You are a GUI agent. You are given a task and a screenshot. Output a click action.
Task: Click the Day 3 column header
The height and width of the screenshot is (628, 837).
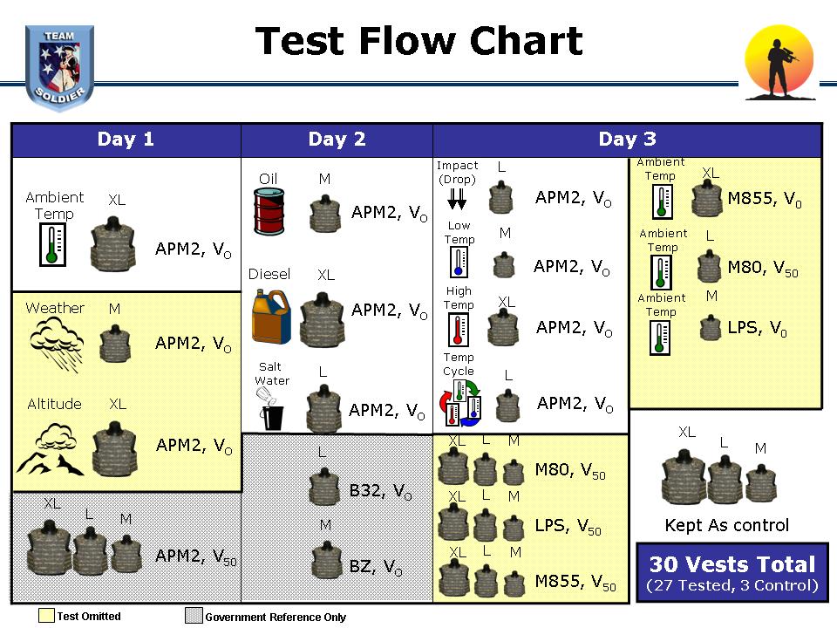[627, 140]
